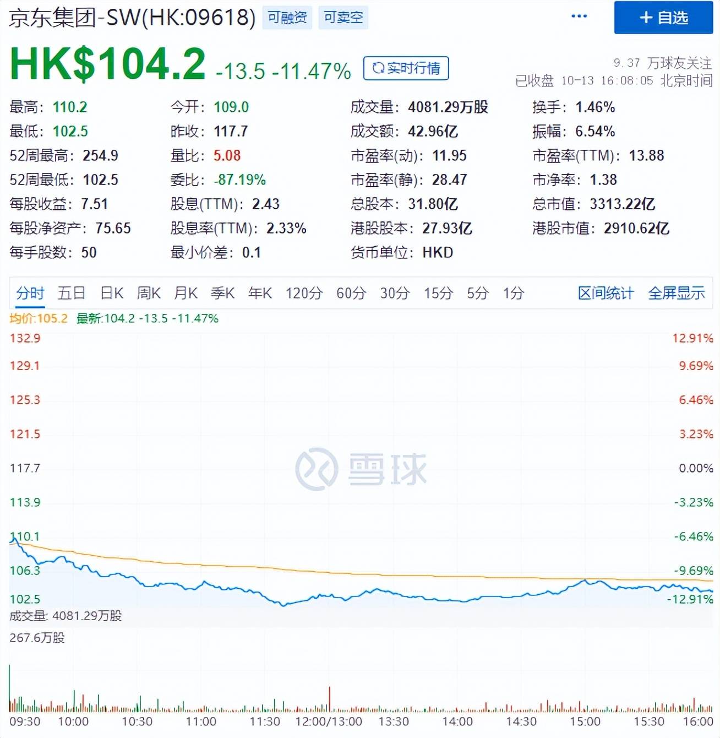The height and width of the screenshot is (738, 720).
Task: Click 市盈率(动) value 11.95
Action: pyautogui.click(x=449, y=155)
